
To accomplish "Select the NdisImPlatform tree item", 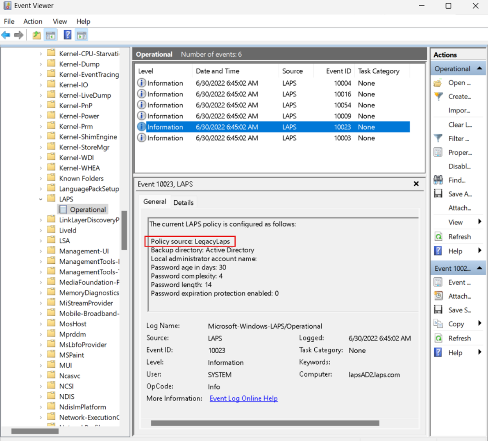I will [x=82, y=407].
